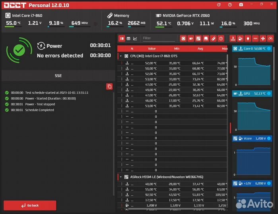This screenshot has height=214, width=278.
Task: Copy the test log with red icon
Action: click(109, 86)
